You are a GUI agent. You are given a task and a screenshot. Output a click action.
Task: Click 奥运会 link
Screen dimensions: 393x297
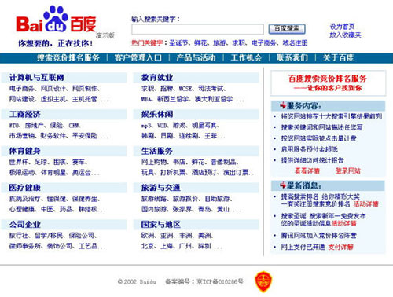82,172
